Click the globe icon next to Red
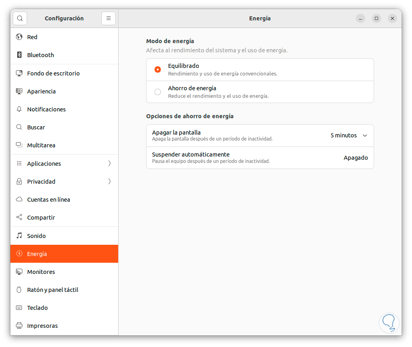This screenshot has width=412, height=347. [19, 37]
